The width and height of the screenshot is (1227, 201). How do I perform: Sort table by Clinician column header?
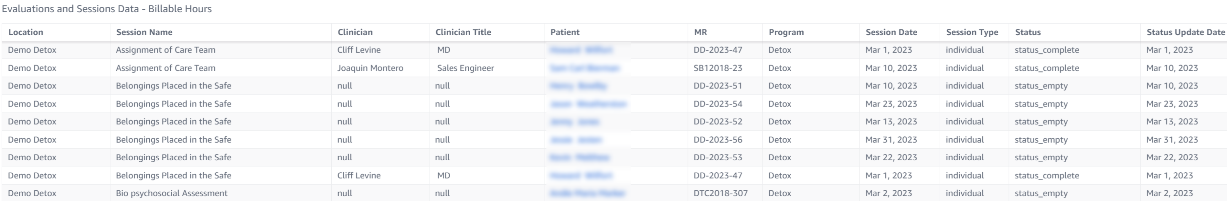pyautogui.click(x=355, y=32)
